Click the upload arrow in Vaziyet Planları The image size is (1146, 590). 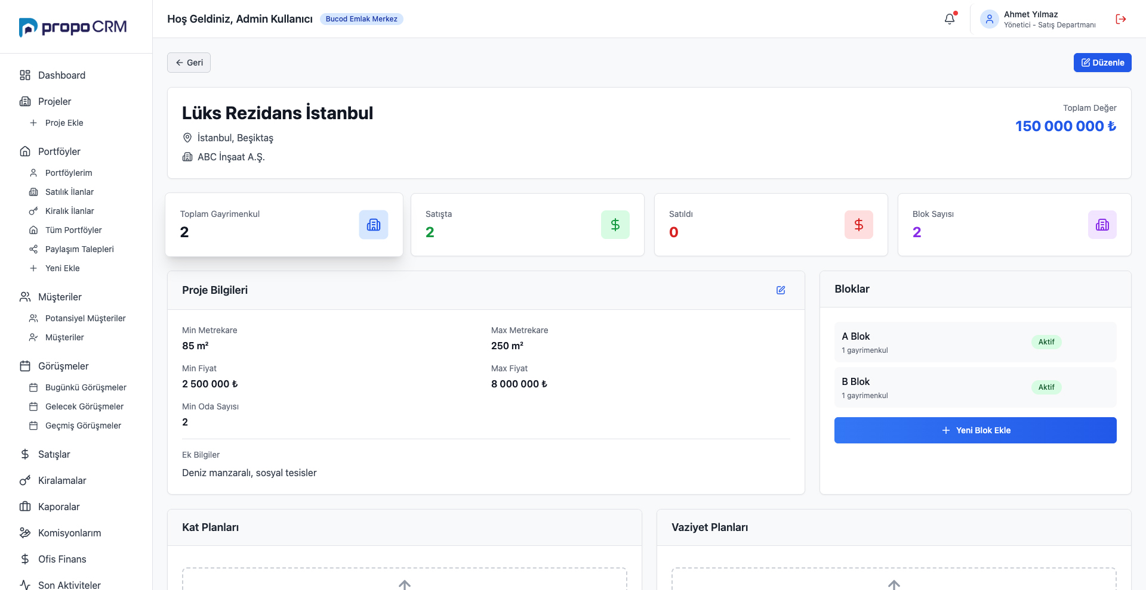point(894,585)
